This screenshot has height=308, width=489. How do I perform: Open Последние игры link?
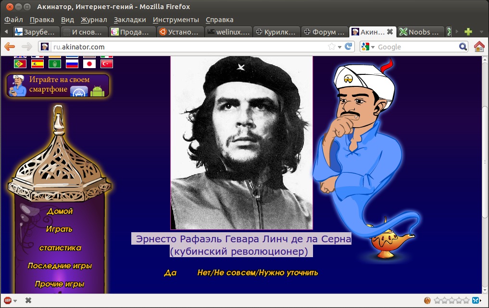(60, 266)
